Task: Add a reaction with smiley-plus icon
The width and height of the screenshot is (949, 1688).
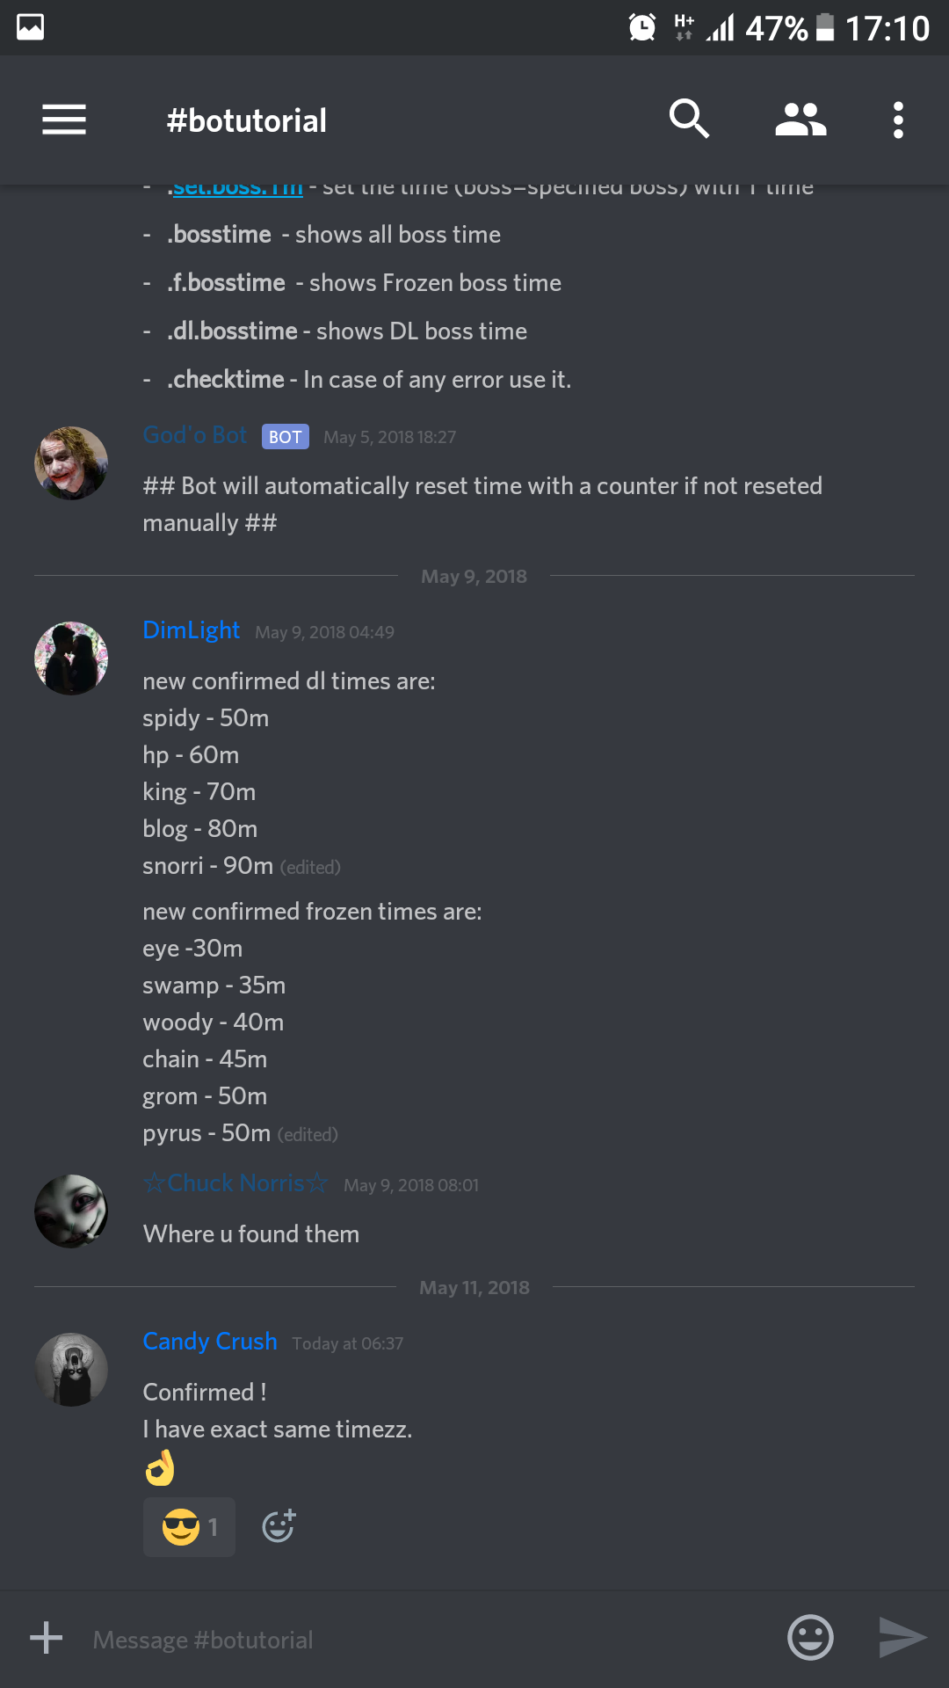Action: click(279, 1526)
